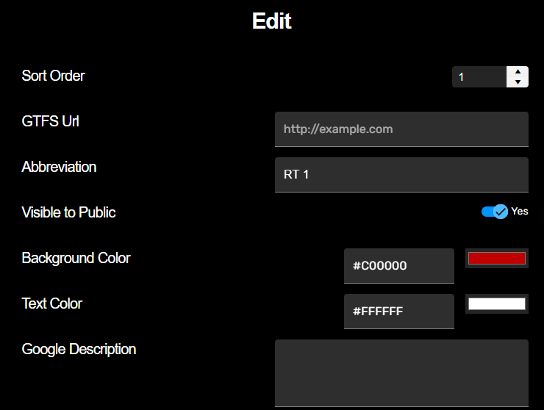Click the Sort Order label
The width and height of the screenshot is (544, 410).
[53, 76]
